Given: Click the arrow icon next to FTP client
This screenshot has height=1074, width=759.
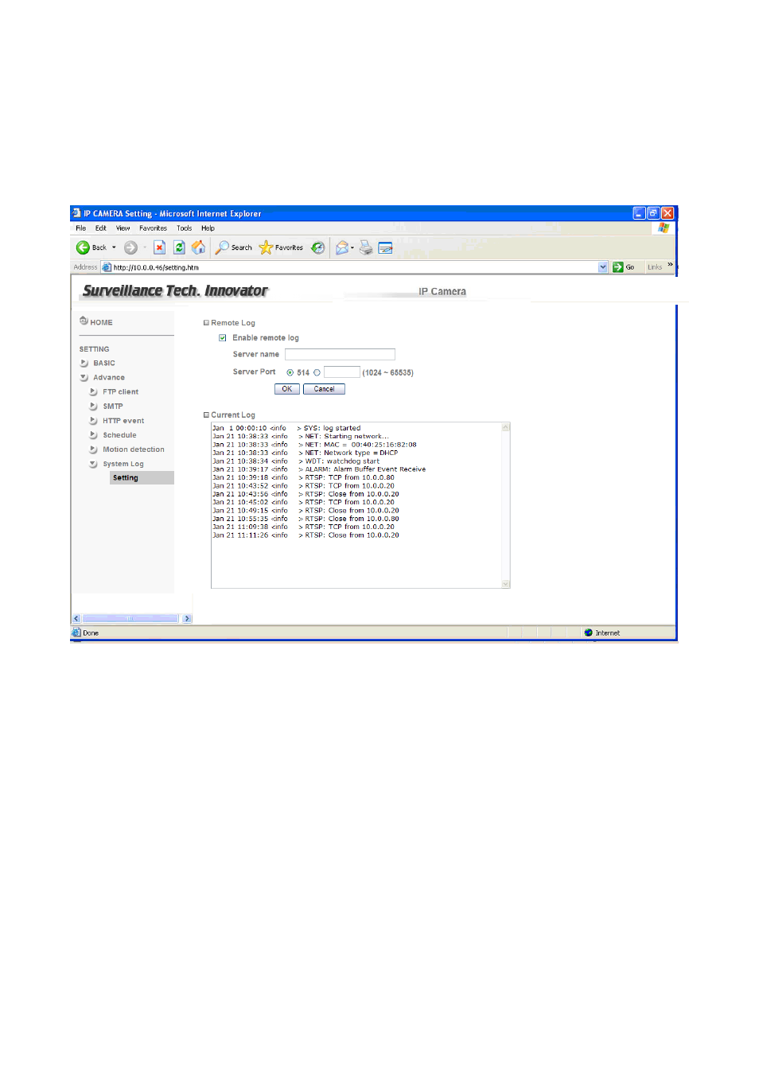Looking at the screenshot, I should [93, 391].
